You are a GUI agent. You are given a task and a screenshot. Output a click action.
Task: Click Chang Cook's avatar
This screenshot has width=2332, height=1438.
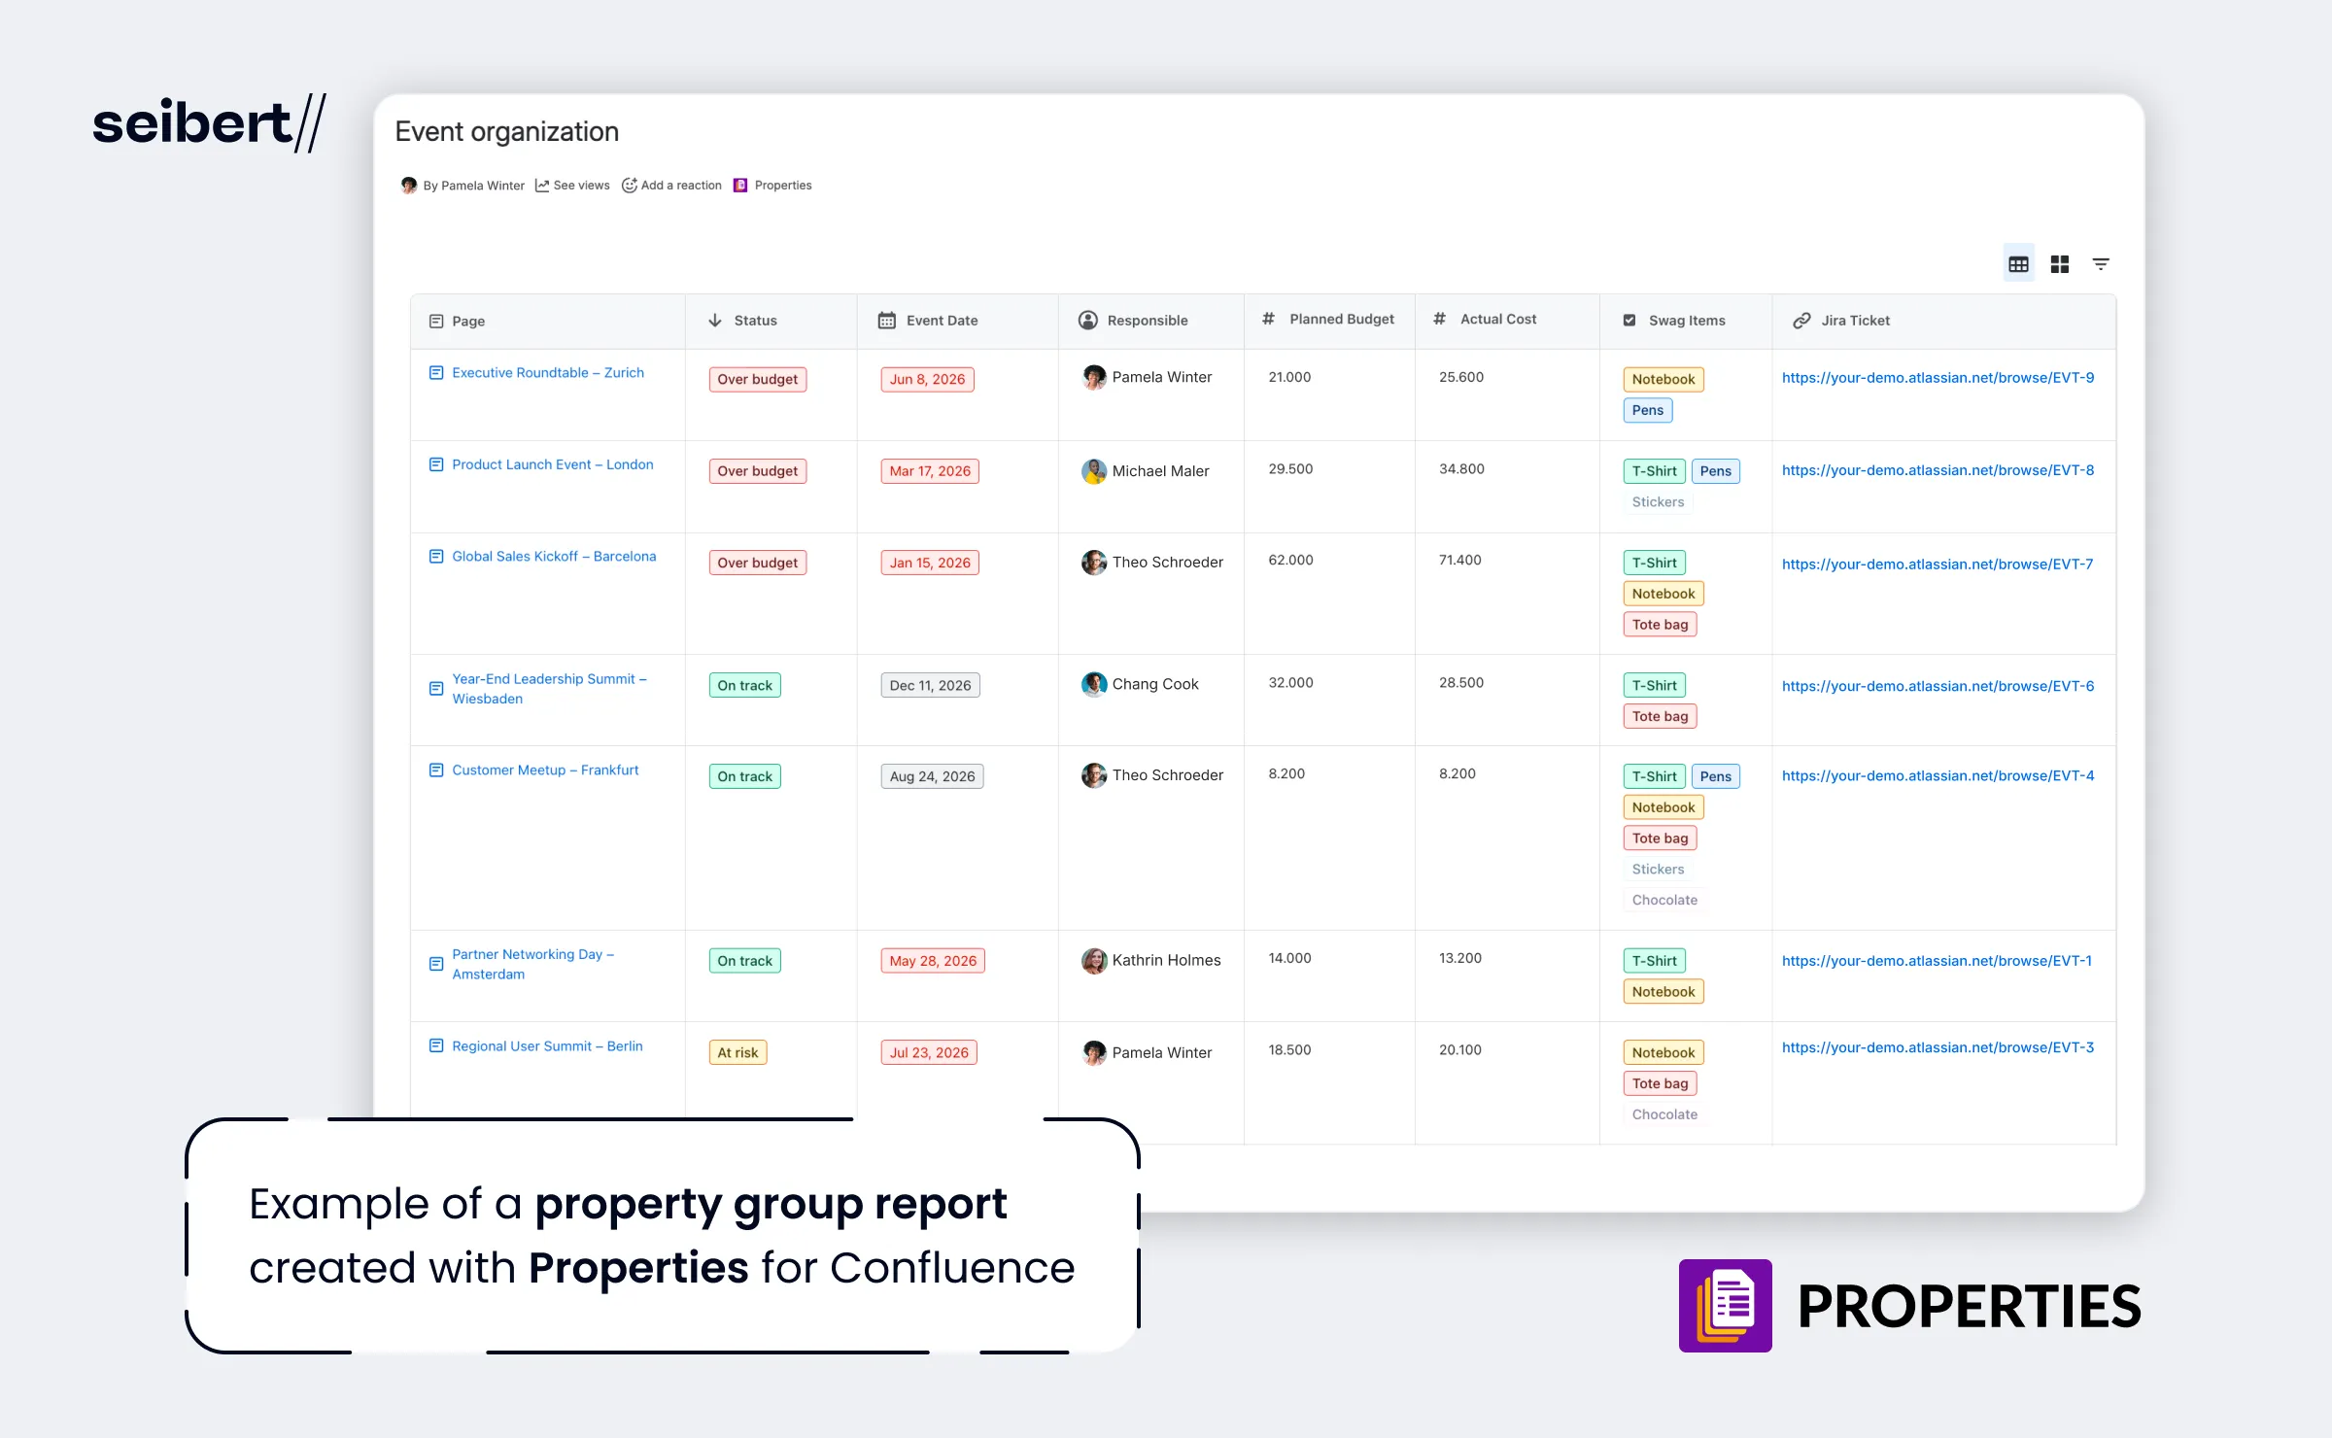(x=1094, y=684)
